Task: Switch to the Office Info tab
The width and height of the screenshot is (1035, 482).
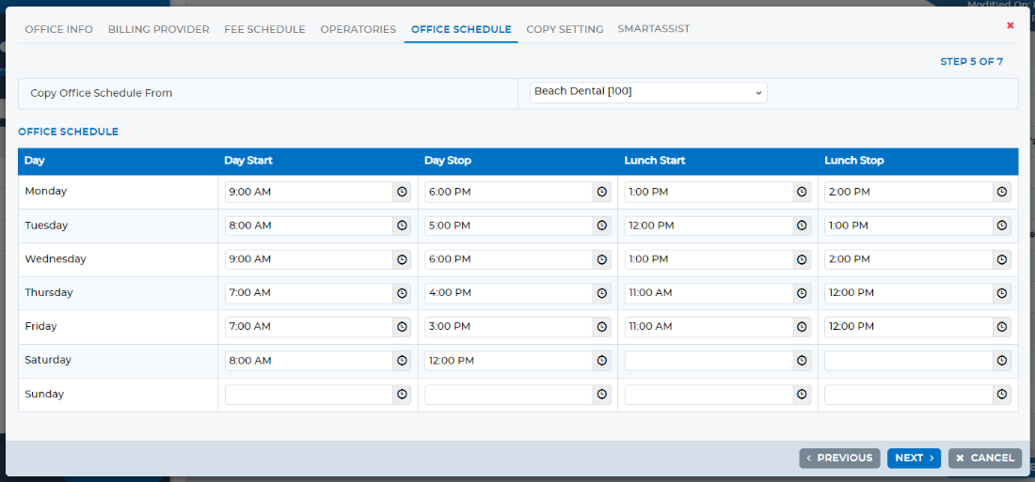Action: [x=58, y=29]
